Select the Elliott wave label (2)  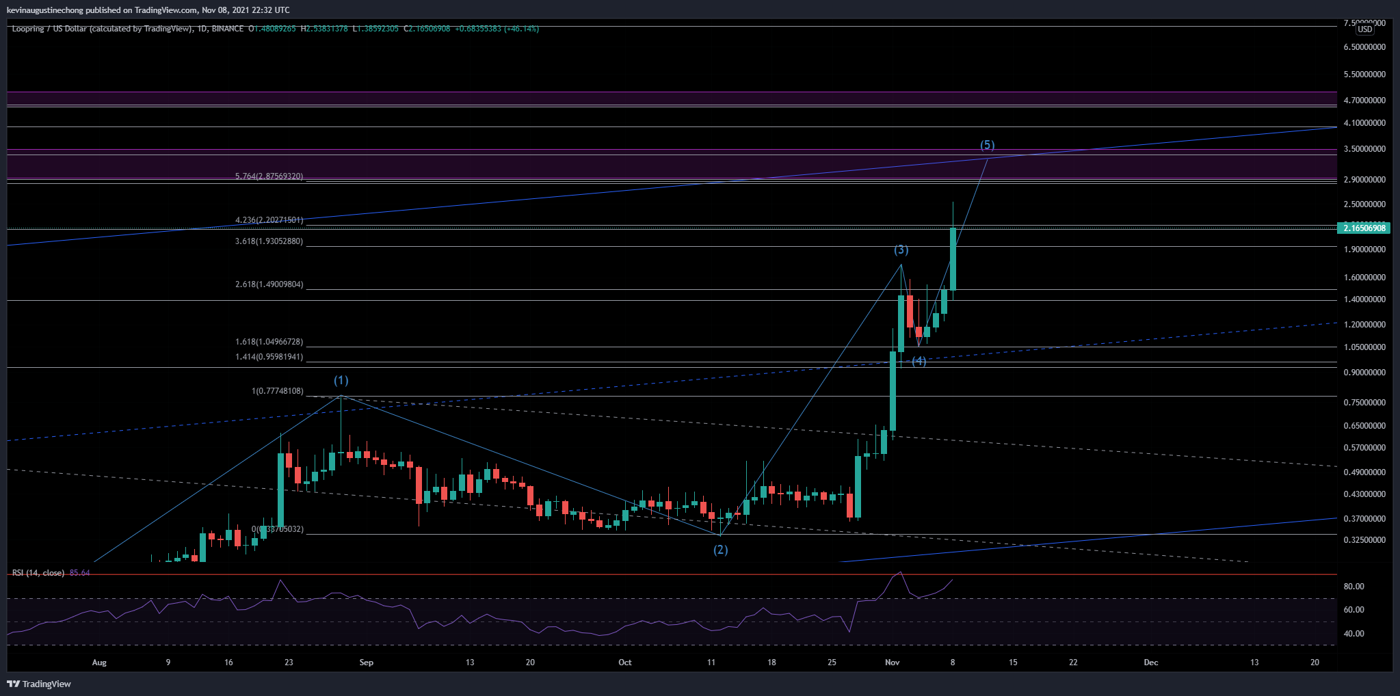coord(721,549)
